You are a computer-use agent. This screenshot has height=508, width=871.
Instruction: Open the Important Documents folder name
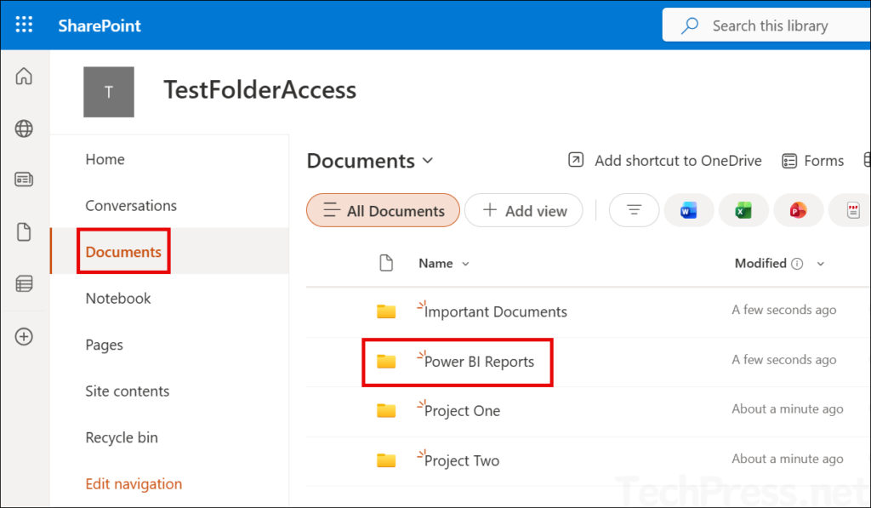[496, 311]
